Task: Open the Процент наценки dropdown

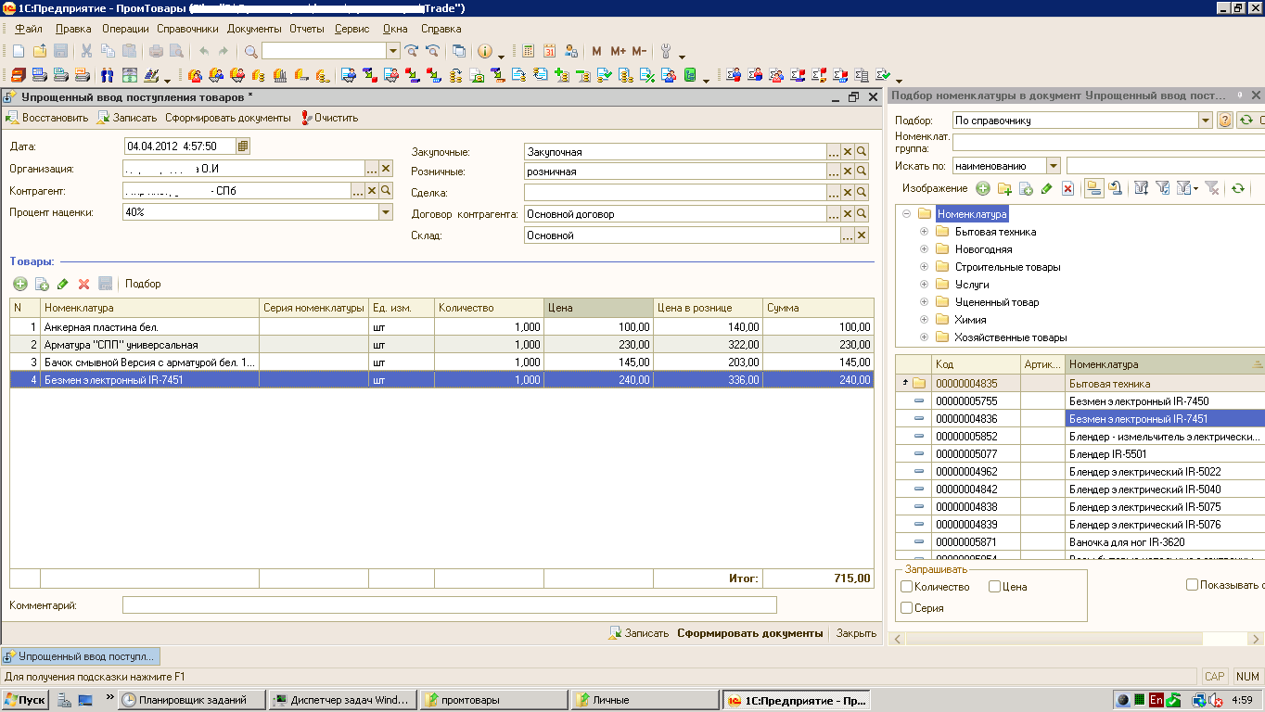Action: (386, 211)
